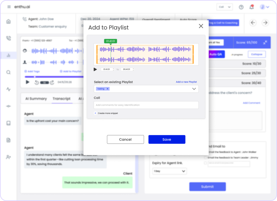277x201 pixels.
Task: Open the notifications bell icon
Action: 252,7
